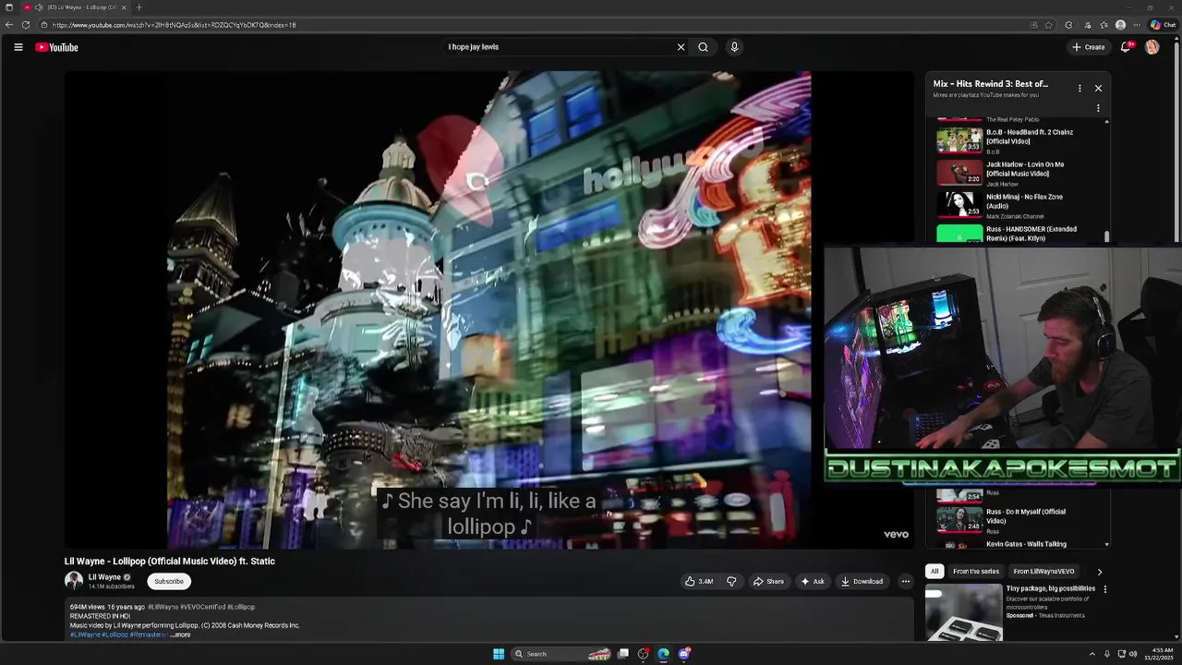Reload the page with the refresh icon
The image size is (1182, 665).
click(x=26, y=25)
